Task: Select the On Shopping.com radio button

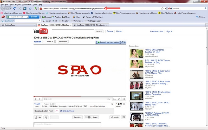Action: click(x=86, y=21)
